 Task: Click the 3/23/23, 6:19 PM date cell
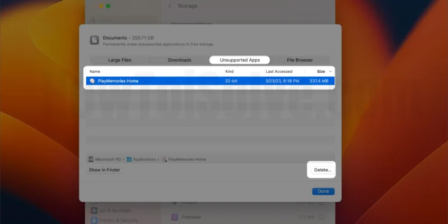282,81
